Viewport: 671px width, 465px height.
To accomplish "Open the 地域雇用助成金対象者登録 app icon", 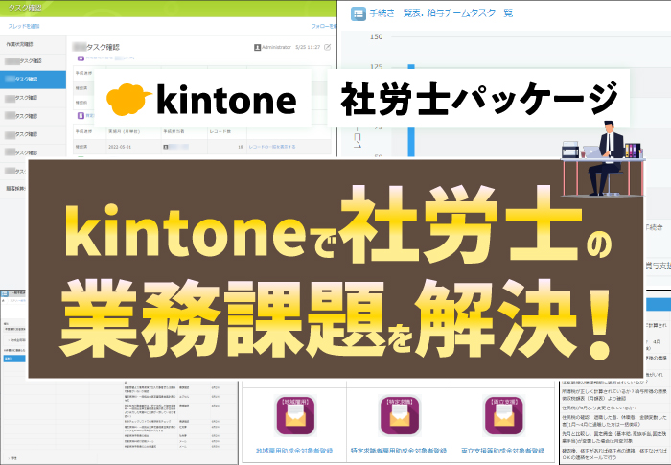I will [x=294, y=416].
